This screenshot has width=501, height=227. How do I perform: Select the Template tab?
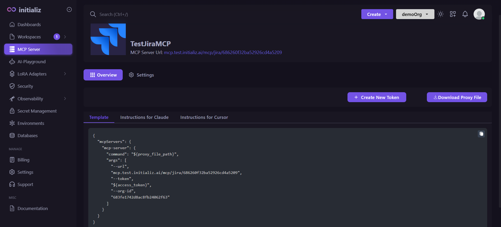point(99,117)
